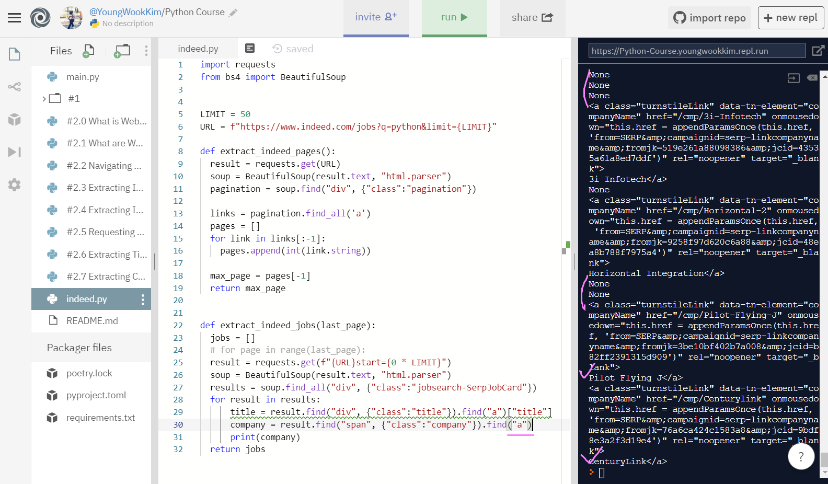Click the console prompt cursor

tap(602, 473)
